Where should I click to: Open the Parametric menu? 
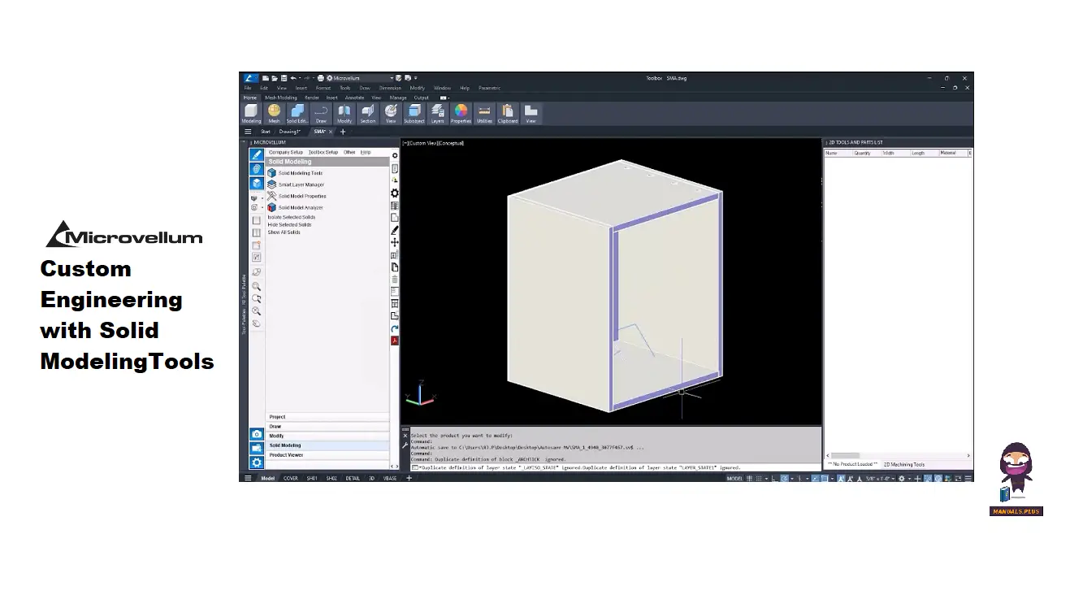point(490,88)
